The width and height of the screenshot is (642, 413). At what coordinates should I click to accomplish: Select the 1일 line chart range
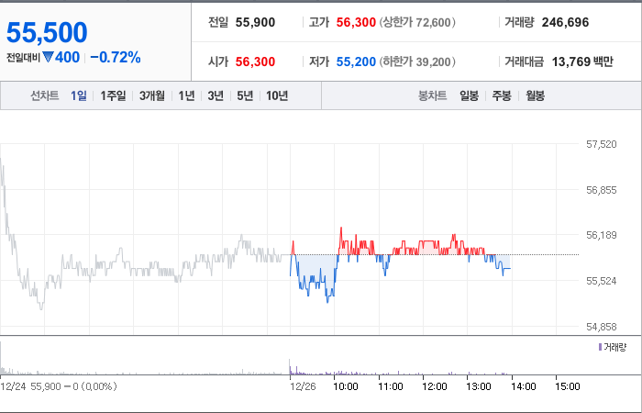[x=79, y=95]
